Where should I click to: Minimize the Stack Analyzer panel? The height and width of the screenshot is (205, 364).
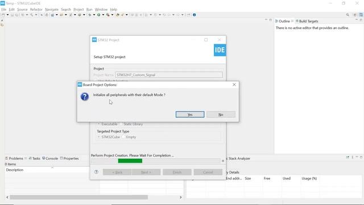(x=357, y=157)
